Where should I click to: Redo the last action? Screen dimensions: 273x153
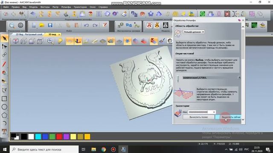click(95, 25)
